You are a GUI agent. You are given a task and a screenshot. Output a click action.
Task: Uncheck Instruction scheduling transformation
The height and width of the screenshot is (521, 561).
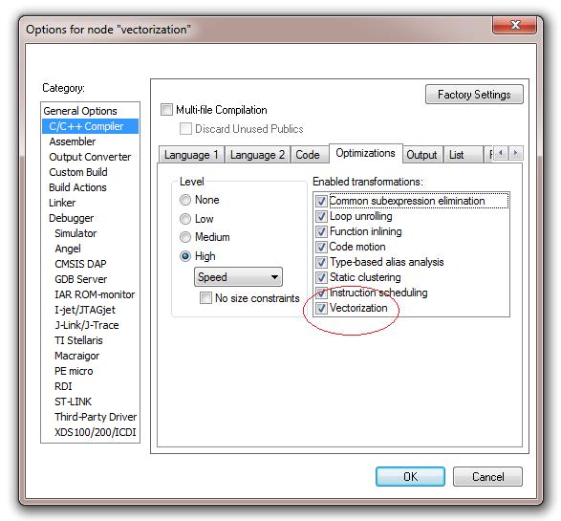321,293
